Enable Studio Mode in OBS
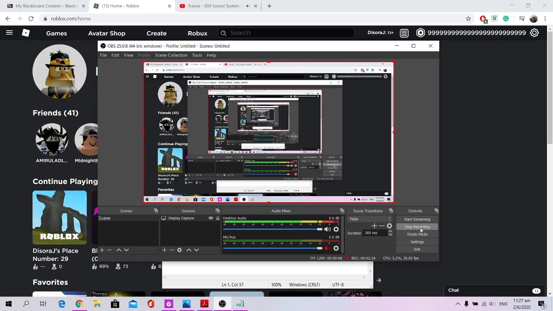This screenshot has height=311, width=553. 417,234
